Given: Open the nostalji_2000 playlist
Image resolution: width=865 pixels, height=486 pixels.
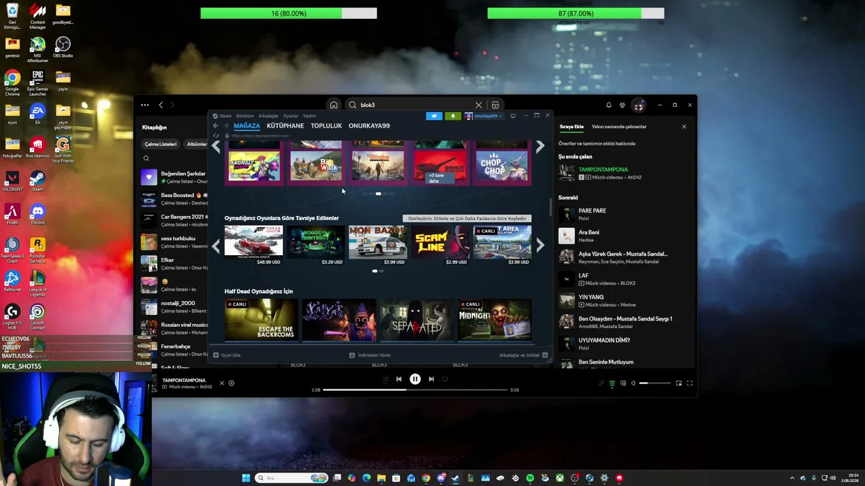Looking at the screenshot, I should (174, 307).
